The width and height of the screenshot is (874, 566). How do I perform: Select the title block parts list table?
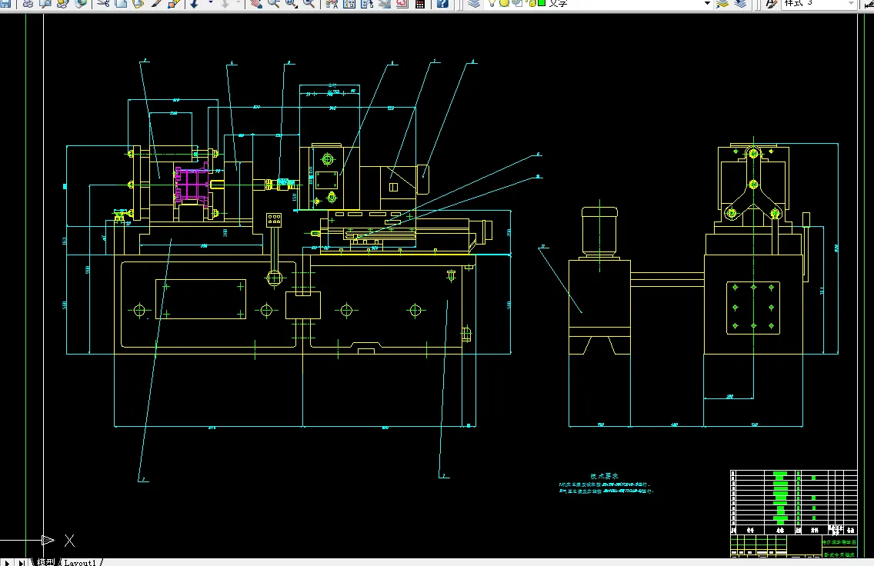(794, 502)
